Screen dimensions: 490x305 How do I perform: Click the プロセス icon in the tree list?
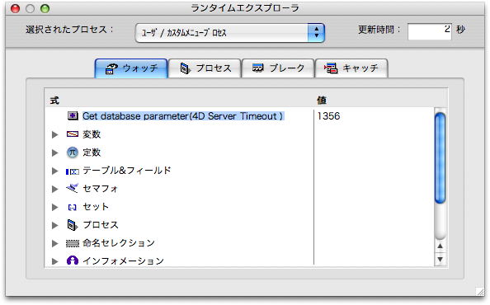(73, 225)
